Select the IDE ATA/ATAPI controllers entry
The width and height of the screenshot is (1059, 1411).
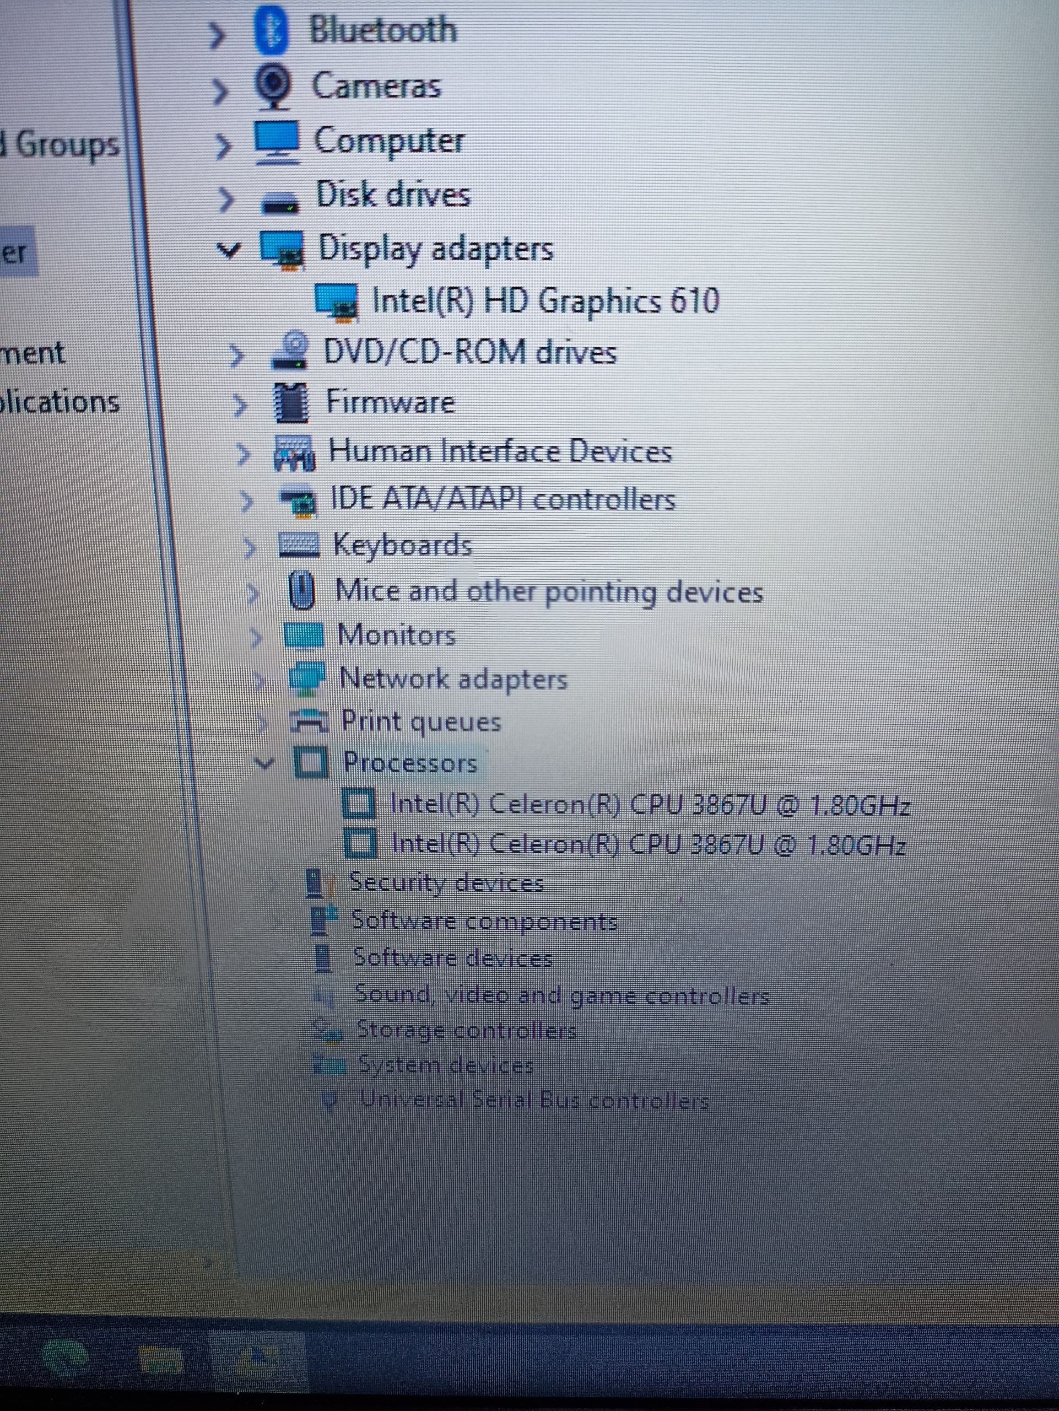(503, 499)
